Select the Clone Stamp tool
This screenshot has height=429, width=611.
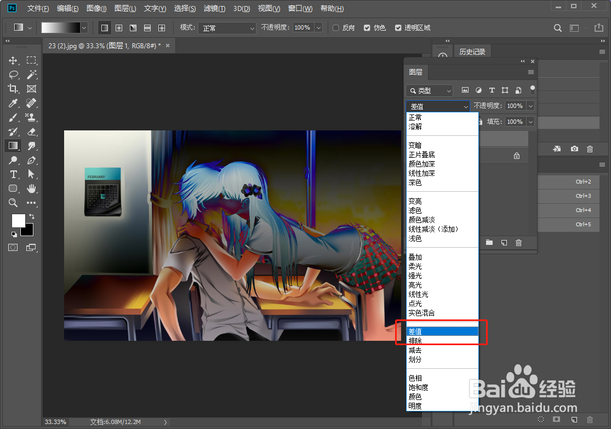tap(31, 117)
